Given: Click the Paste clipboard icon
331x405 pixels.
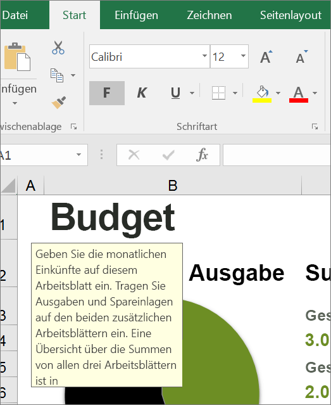Looking at the screenshot, I should click(x=17, y=57).
